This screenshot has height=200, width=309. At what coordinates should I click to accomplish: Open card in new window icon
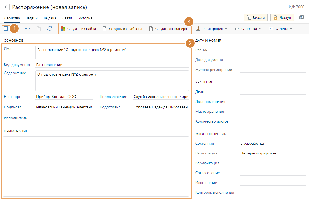tap(301, 17)
